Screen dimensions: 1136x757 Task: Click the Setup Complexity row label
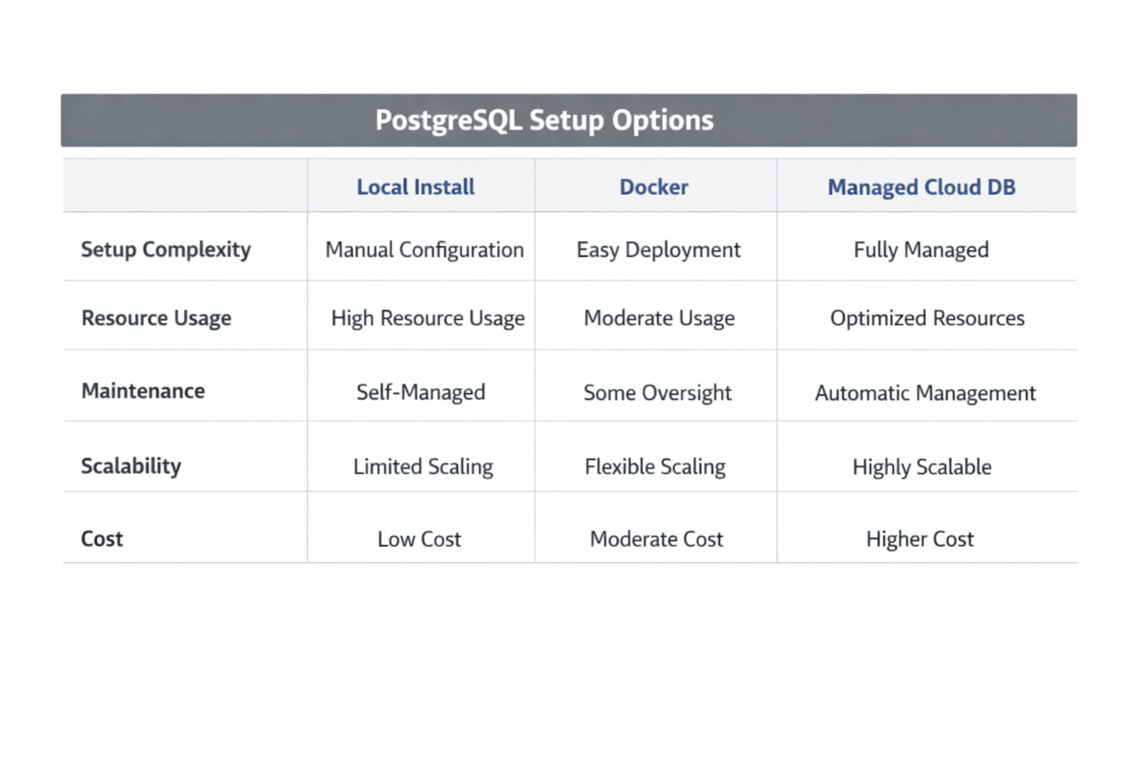click(x=166, y=250)
